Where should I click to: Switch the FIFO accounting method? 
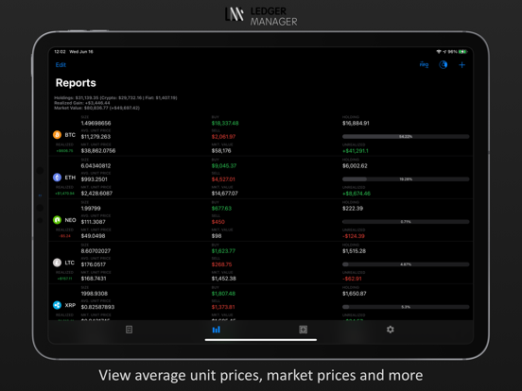point(424,65)
